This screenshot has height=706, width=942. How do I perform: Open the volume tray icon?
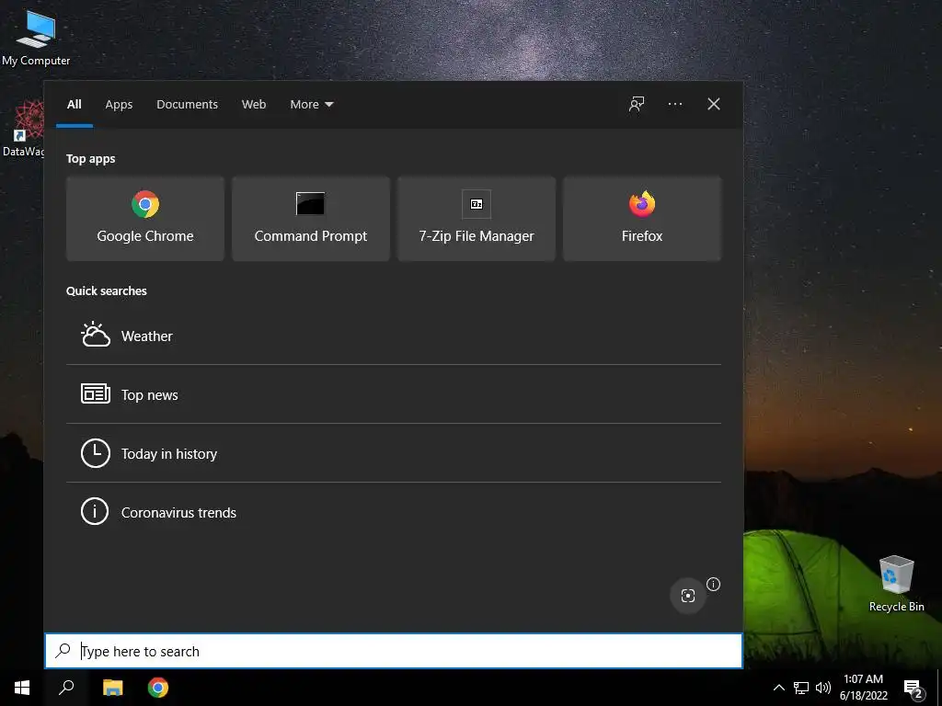pyautogui.click(x=823, y=688)
